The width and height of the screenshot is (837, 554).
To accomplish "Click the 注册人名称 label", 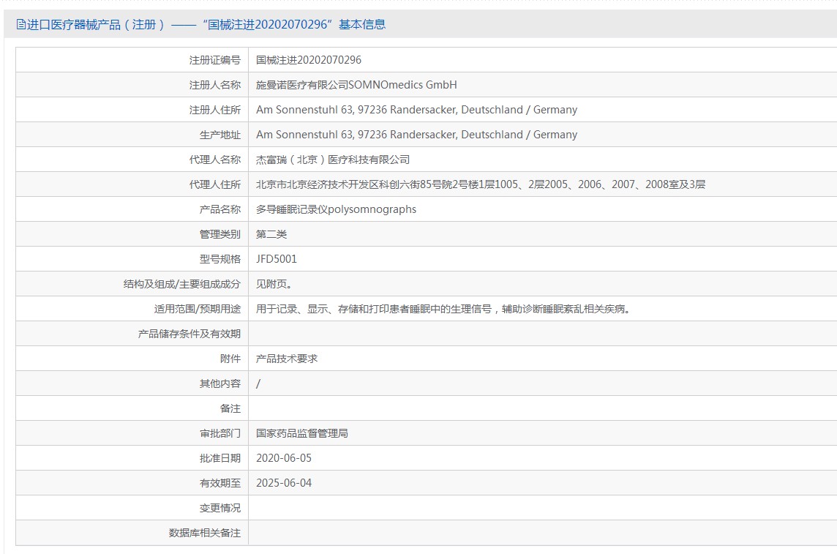I will coord(214,85).
